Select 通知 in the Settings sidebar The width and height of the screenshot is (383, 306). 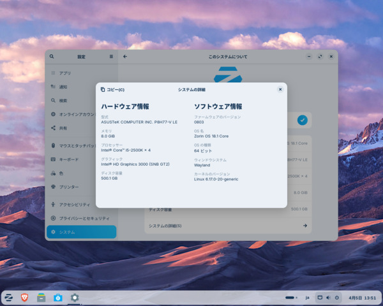pos(81,87)
